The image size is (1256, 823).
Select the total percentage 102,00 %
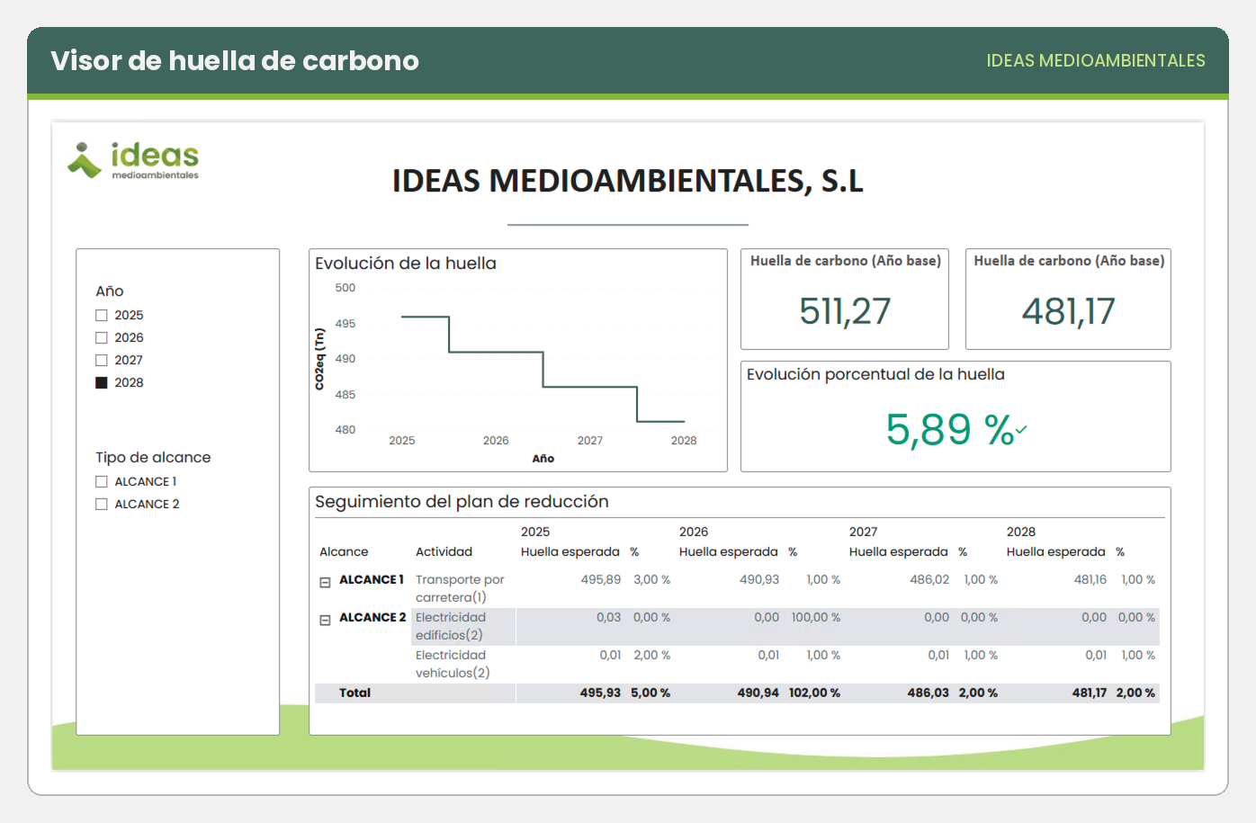pos(815,693)
